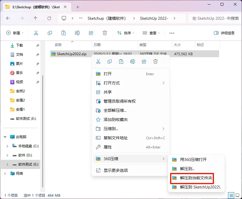Choose 打开 in the context menu
The image size is (242, 199).
click(x=131, y=74)
